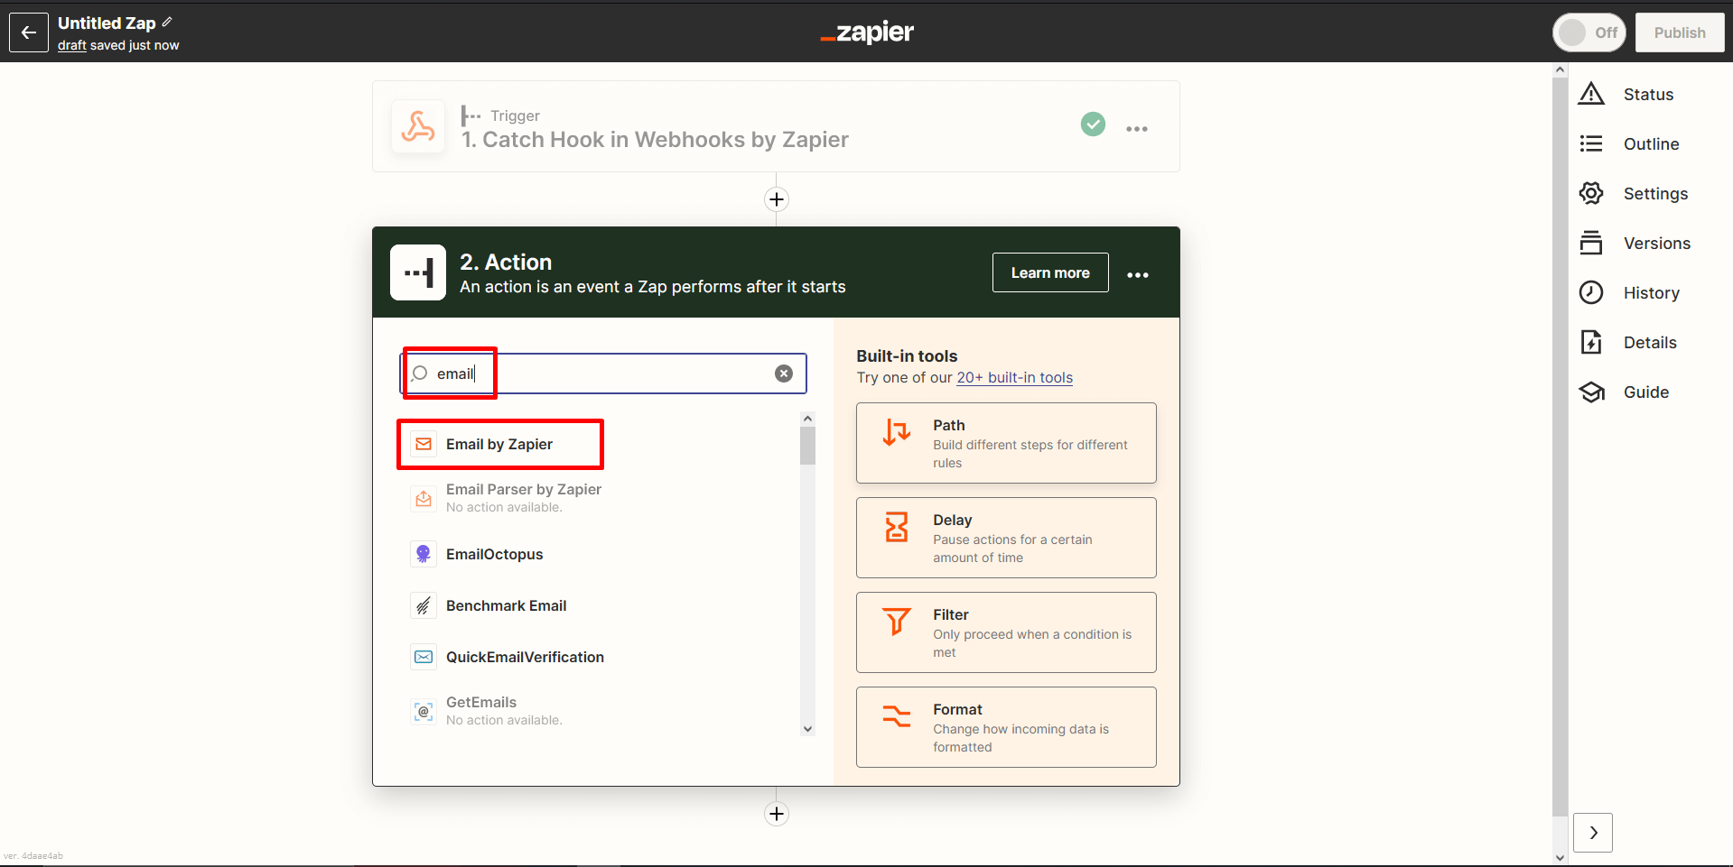Toggle the Zap On/Off switch
This screenshot has height=867, width=1733.
(x=1589, y=32)
